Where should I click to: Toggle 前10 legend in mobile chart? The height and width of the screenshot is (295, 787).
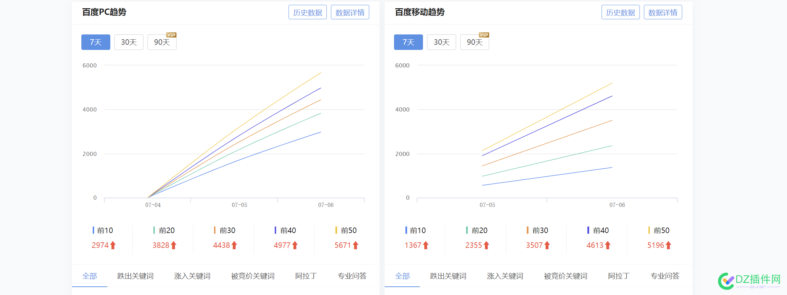click(415, 230)
